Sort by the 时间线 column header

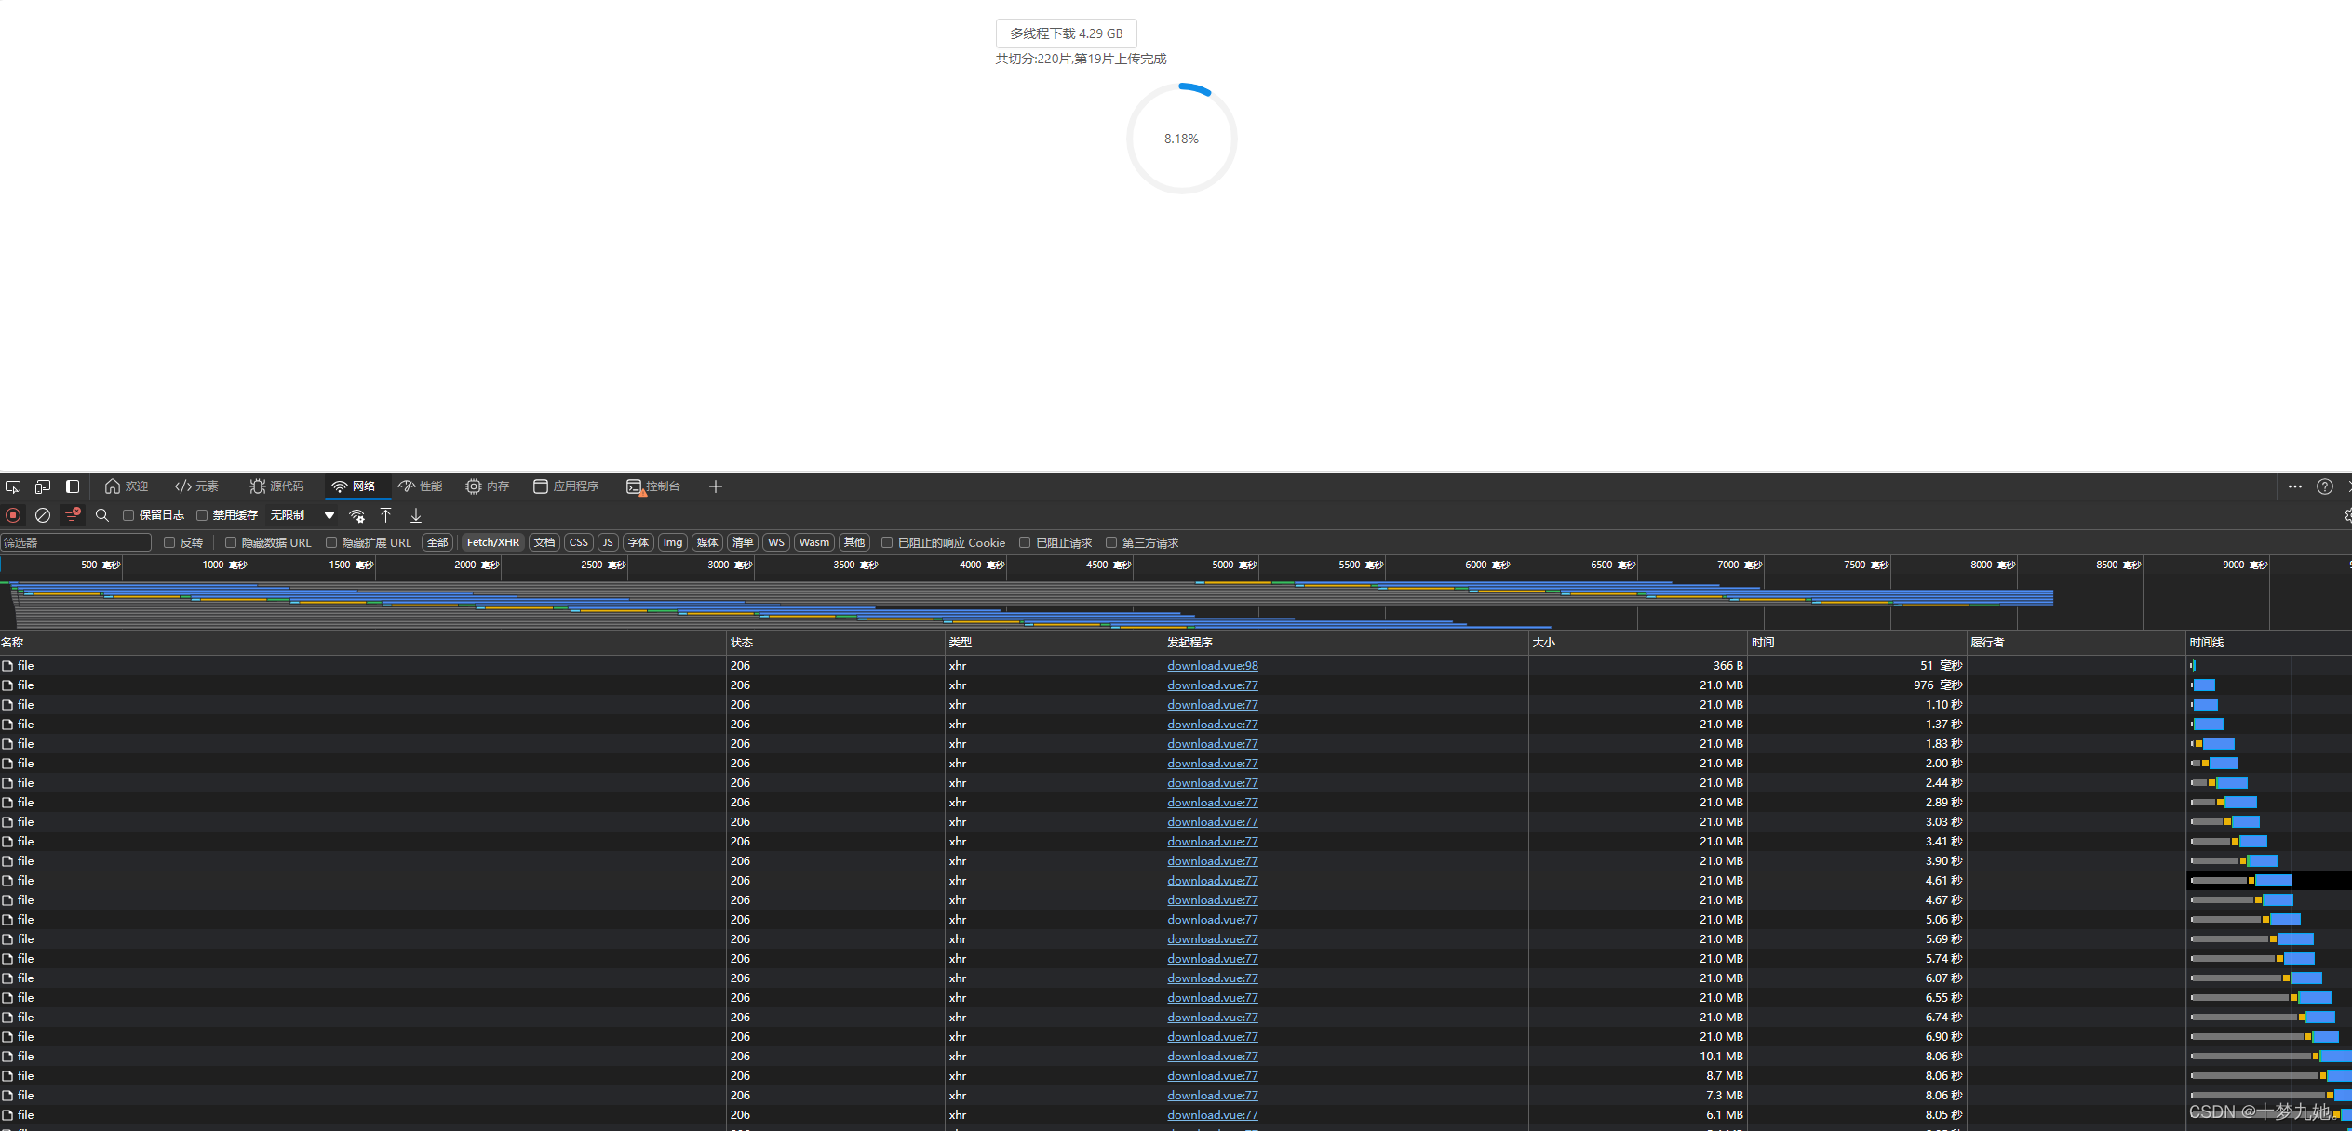pyautogui.click(x=2269, y=643)
